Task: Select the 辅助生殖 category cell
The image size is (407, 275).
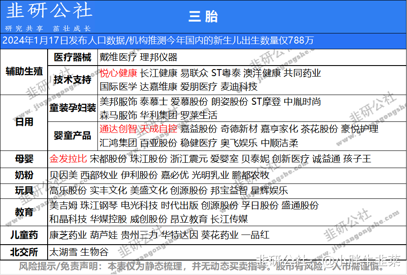Action: click(x=24, y=71)
